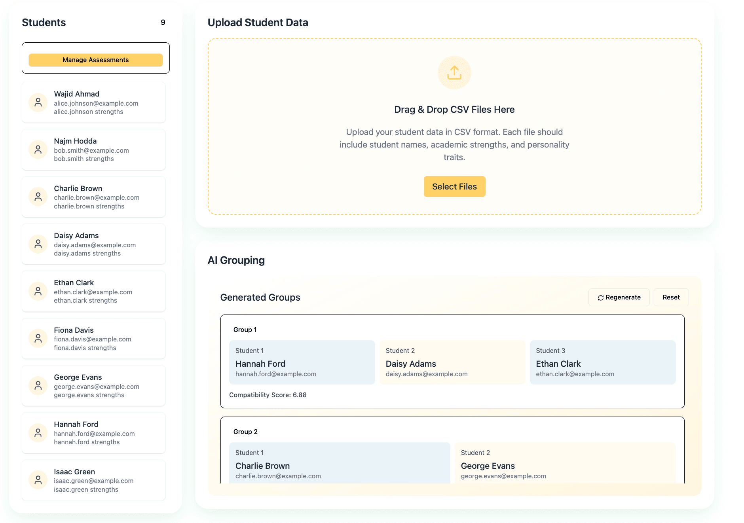Viewport: 744px width, 523px height.
Task: Regenerate the AI groupings
Action: 619,297
